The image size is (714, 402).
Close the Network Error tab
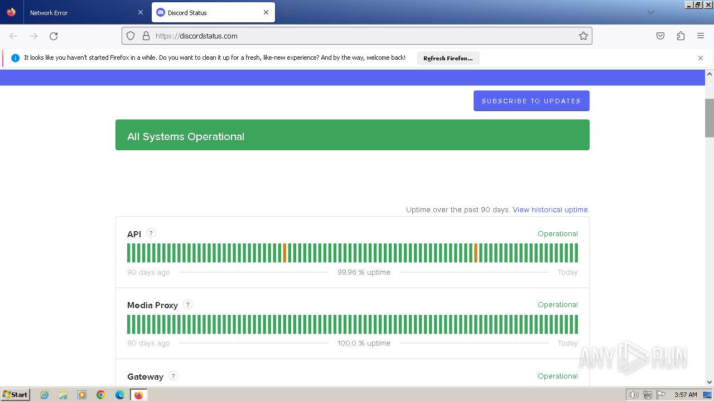pyautogui.click(x=141, y=12)
